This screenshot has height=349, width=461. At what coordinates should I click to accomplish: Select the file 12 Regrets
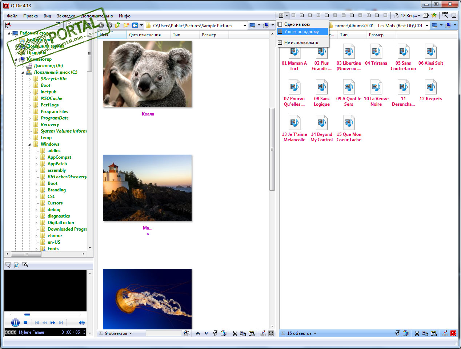[x=430, y=91]
